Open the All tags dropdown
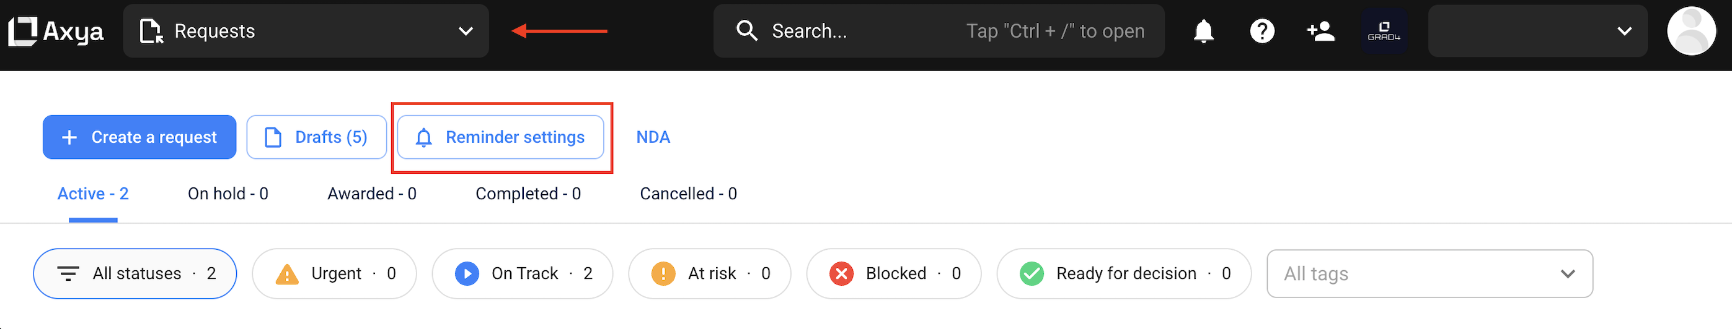The height and width of the screenshot is (329, 1732). coord(1429,273)
